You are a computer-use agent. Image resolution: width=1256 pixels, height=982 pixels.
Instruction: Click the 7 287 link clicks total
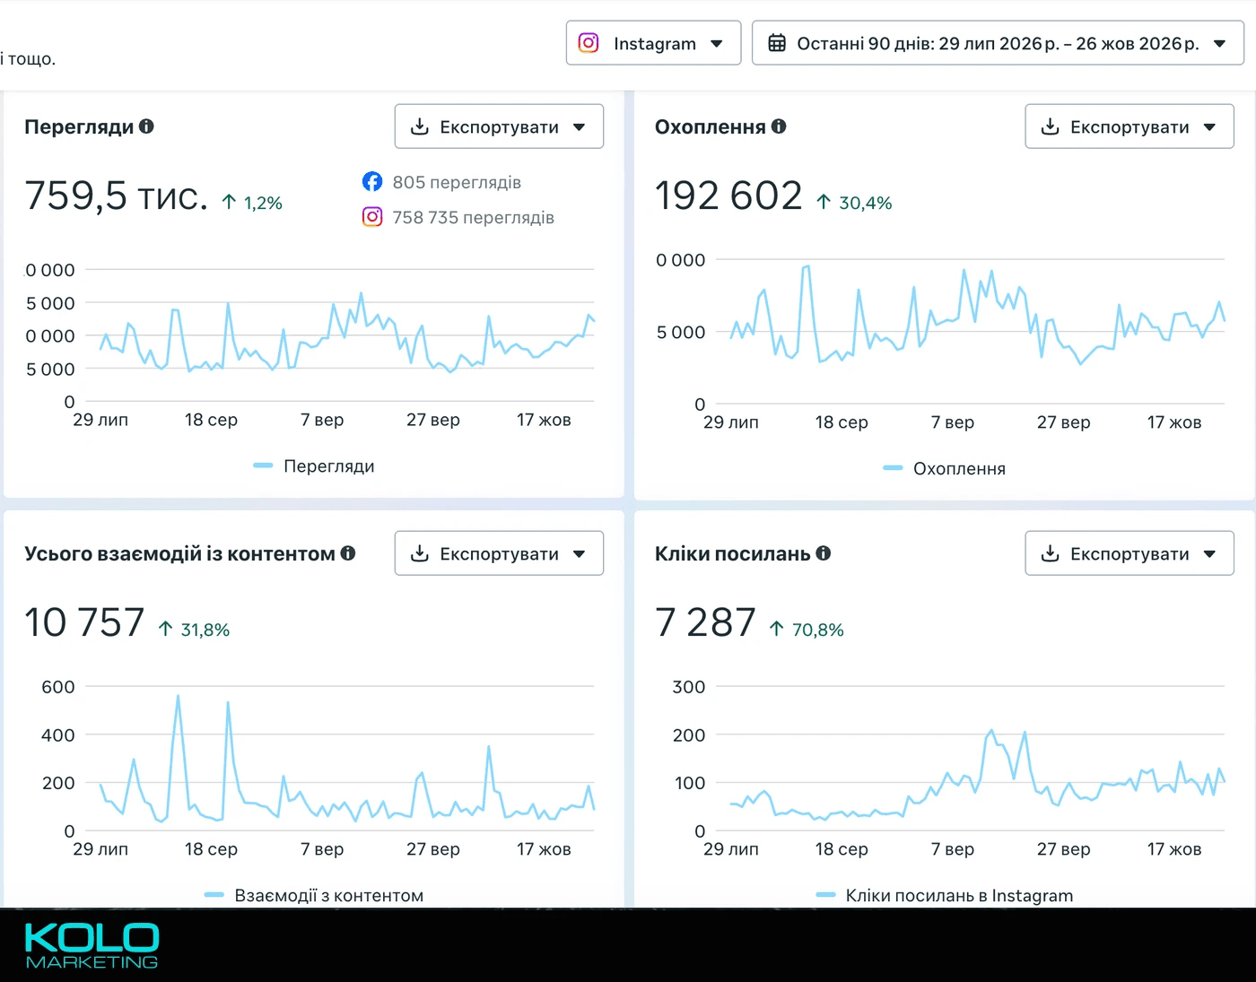[x=706, y=622]
